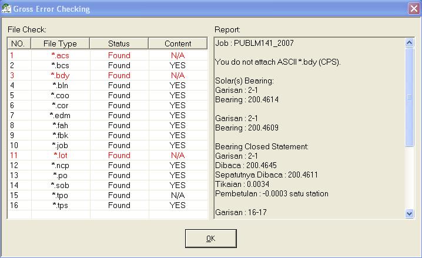Select the *.lot file type cell
This screenshot has width=422, height=258.
point(61,155)
